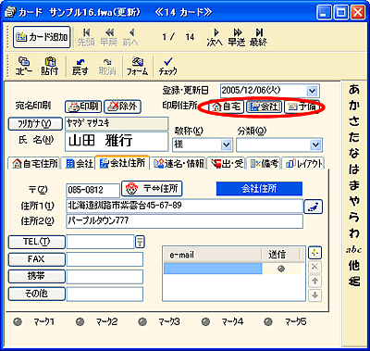Paste with the 貼付 icon
Image resolution: width=370 pixels, height=351 pixels.
pos(50,66)
